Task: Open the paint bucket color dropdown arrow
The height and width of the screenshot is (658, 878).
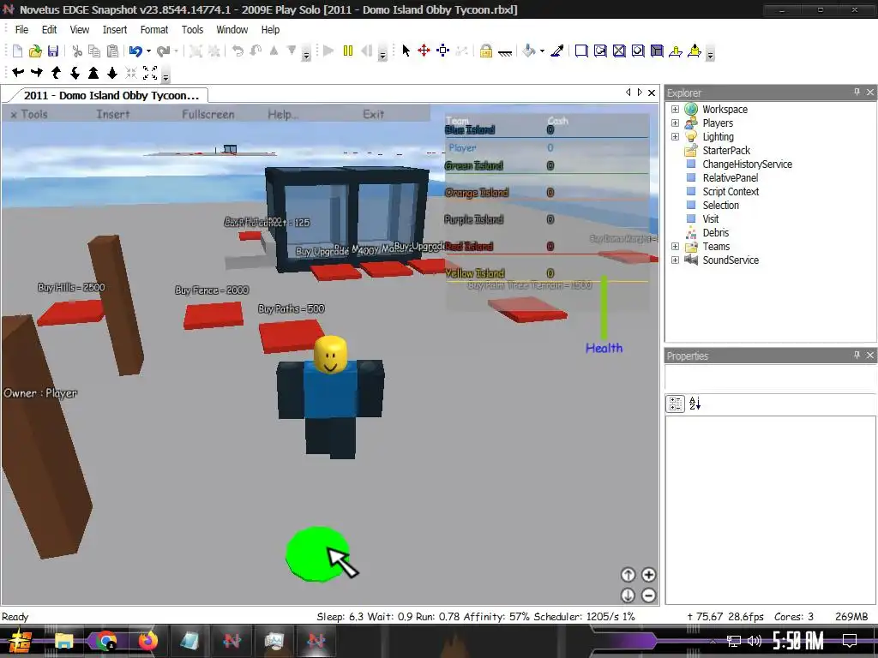Action: click(542, 51)
